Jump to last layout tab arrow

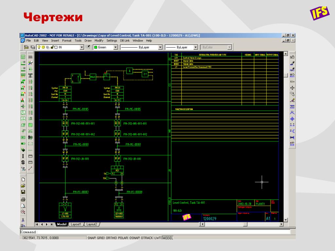pyautogui.click(x=52, y=224)
